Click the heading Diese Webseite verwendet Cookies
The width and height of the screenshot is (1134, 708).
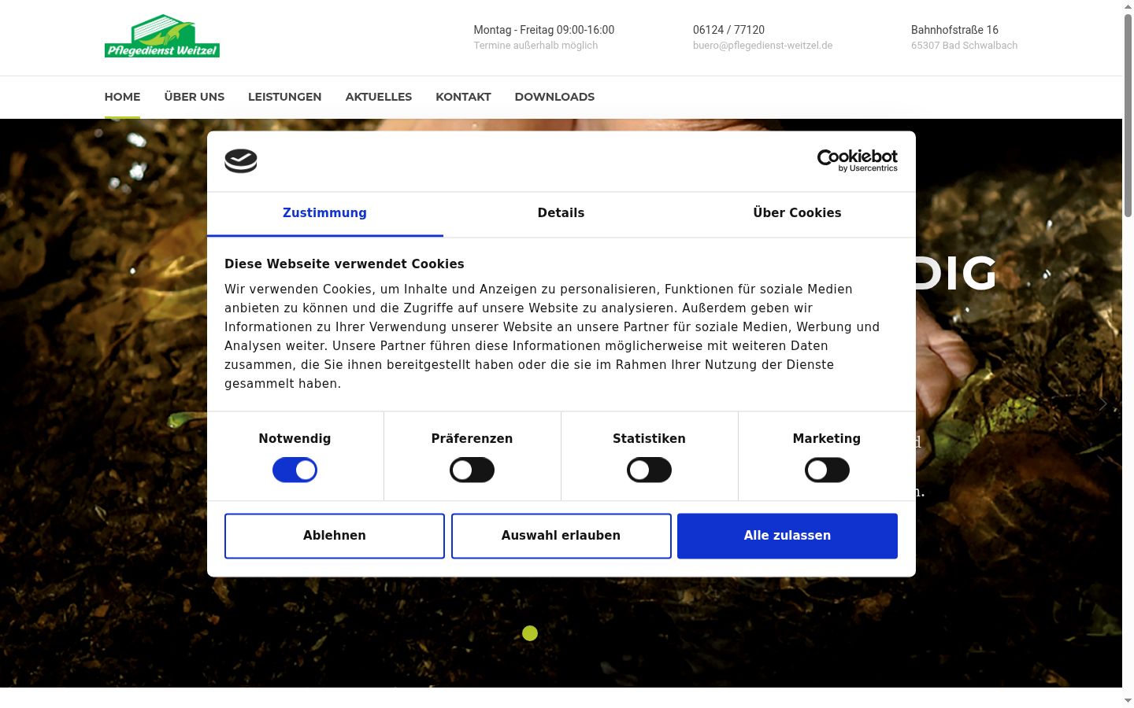coord(344,264)
